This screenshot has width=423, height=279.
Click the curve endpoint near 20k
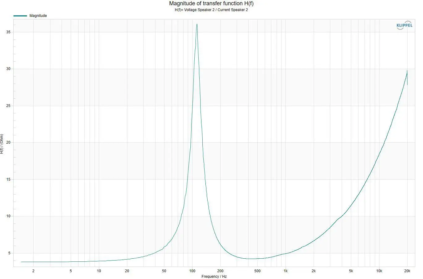click(407, 84)
